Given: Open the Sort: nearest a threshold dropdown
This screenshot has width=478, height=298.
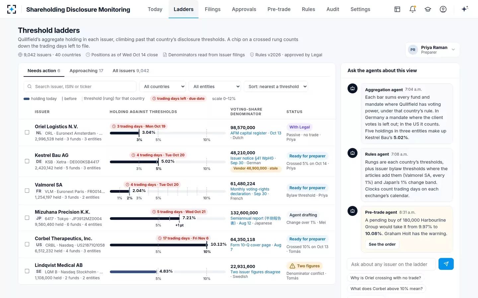Looking at the screenshot, I should tap(276, 86).
